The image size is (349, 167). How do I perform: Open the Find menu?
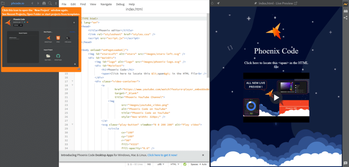click(x=83, y=4)
